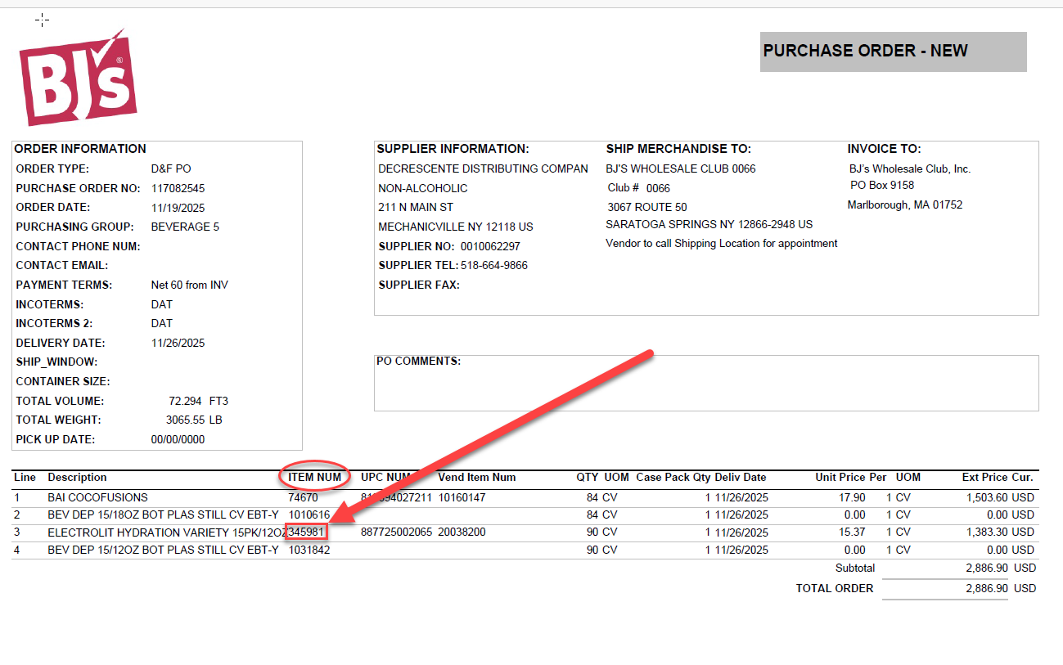Click the Description column header

[77, 477]
